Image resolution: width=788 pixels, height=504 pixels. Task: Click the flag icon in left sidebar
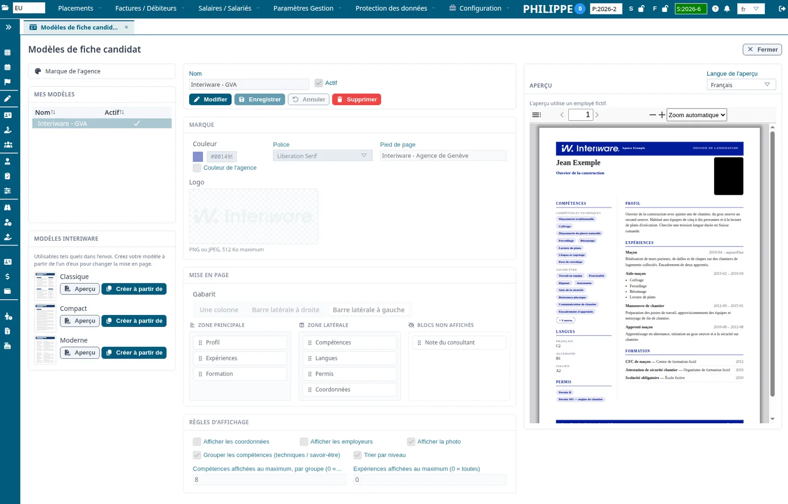[7, 82]
